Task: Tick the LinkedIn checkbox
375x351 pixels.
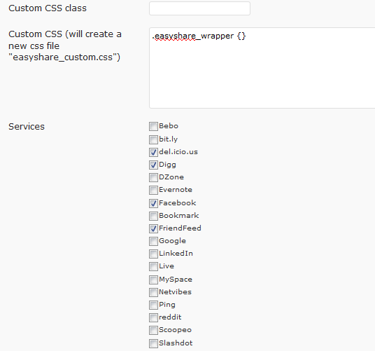Action: (153, 254)
